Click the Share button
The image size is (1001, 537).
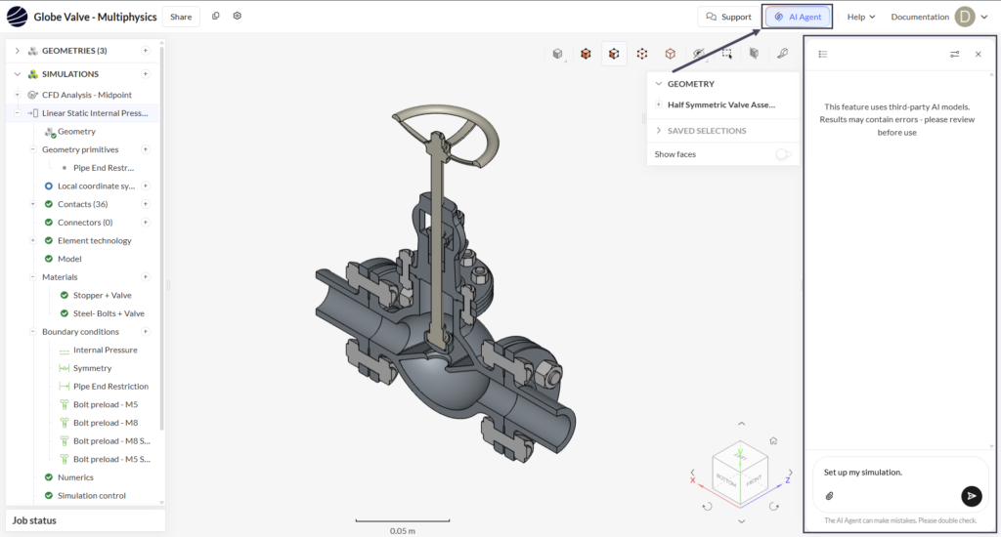point(181,17)
